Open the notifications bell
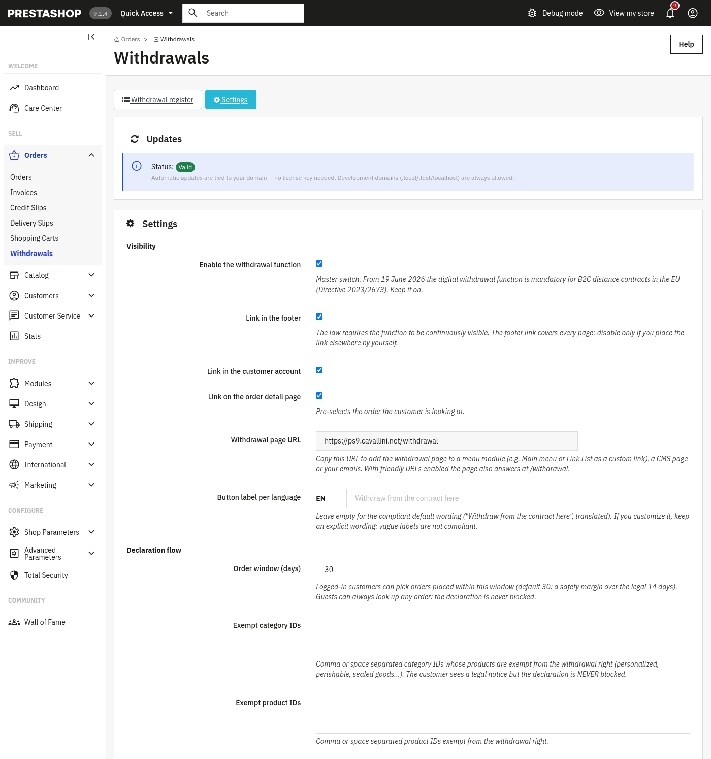This screenshot has width=711, height=759. pyautogui.click(x=670, y=13)
